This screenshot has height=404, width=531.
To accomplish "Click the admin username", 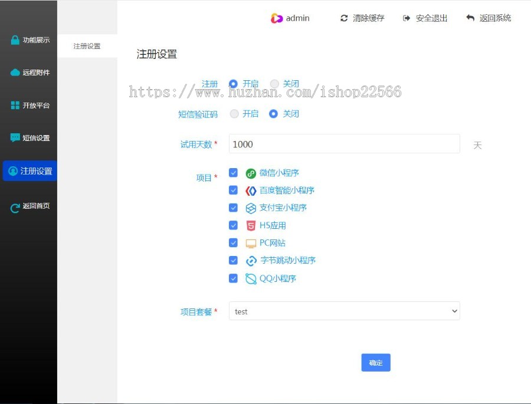I will (x=298, y=18).
